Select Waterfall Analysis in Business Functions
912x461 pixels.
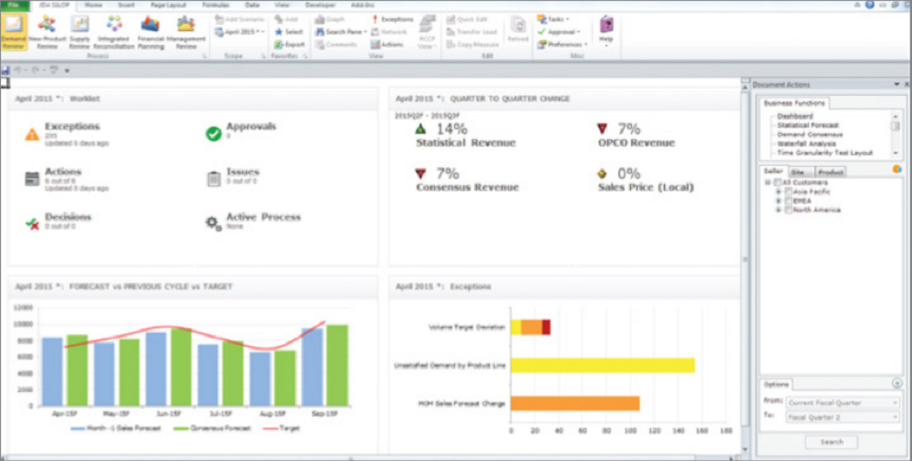(x=806, y=143)
